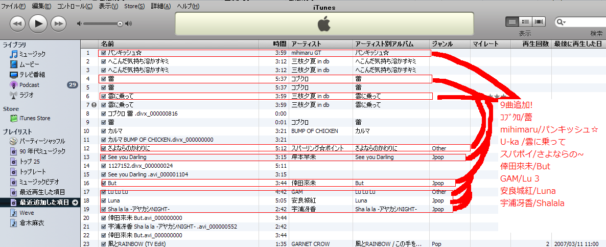Screen dimensions: 606x247
Task: Click the high-volume speaker icon
Action: point(129,24)
